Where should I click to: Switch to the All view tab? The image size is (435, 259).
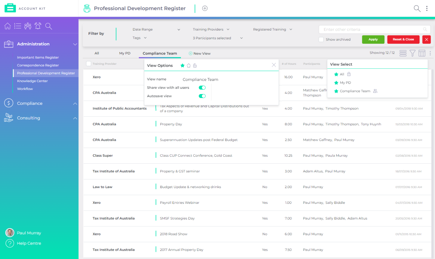click(x=97, y=53)
